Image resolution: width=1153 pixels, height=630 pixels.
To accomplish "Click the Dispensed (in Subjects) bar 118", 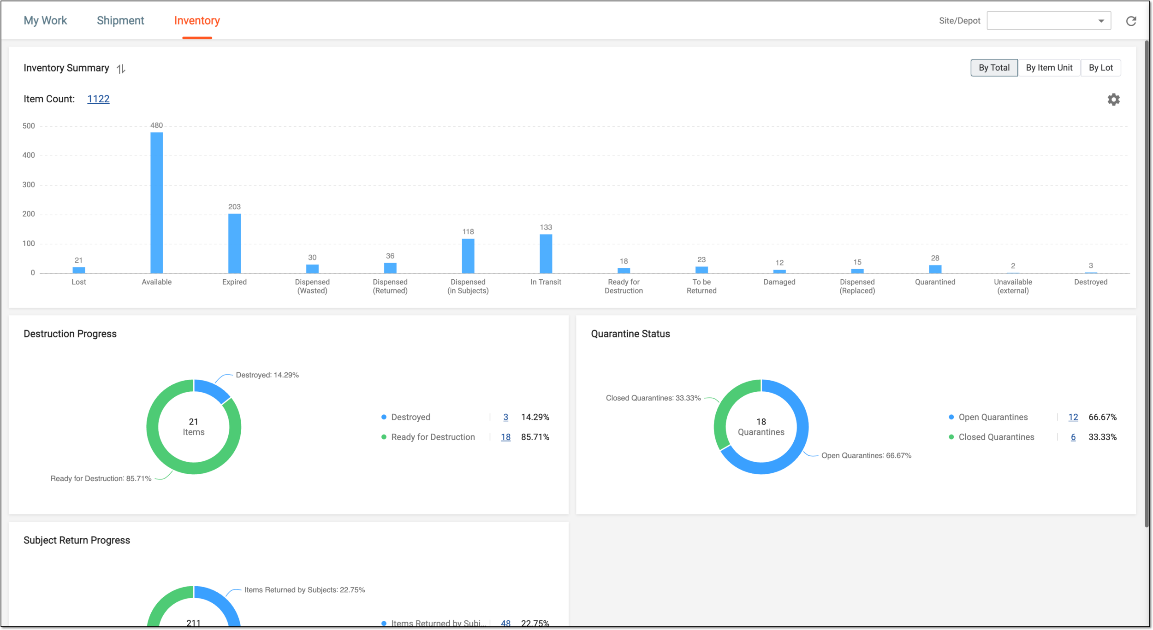I will coord(468,256).
